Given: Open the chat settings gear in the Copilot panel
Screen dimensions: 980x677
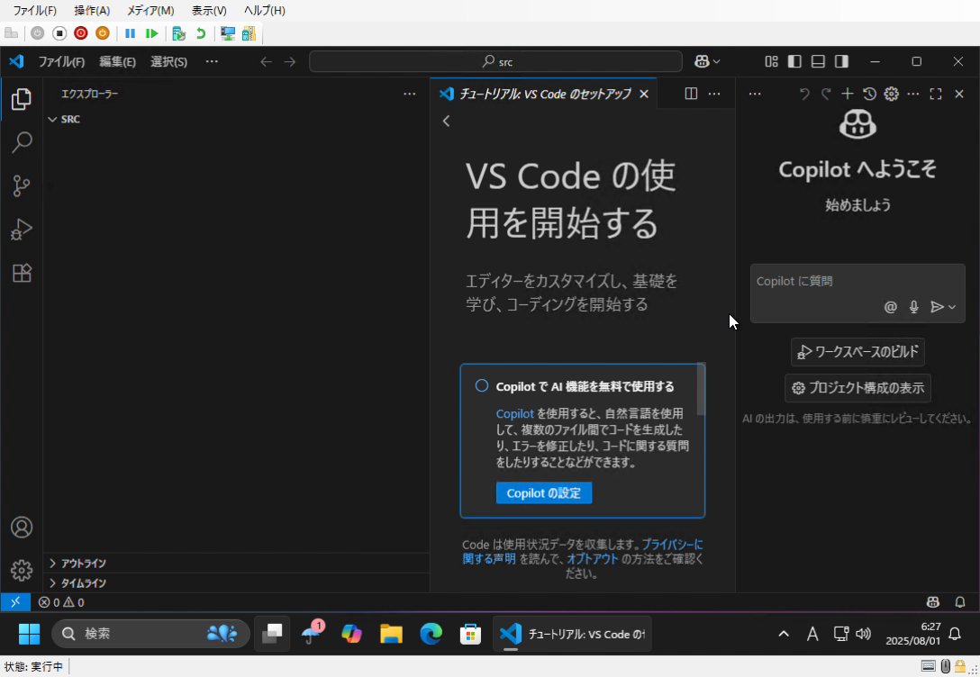Looking at the screenshot, I should point(891,94).
